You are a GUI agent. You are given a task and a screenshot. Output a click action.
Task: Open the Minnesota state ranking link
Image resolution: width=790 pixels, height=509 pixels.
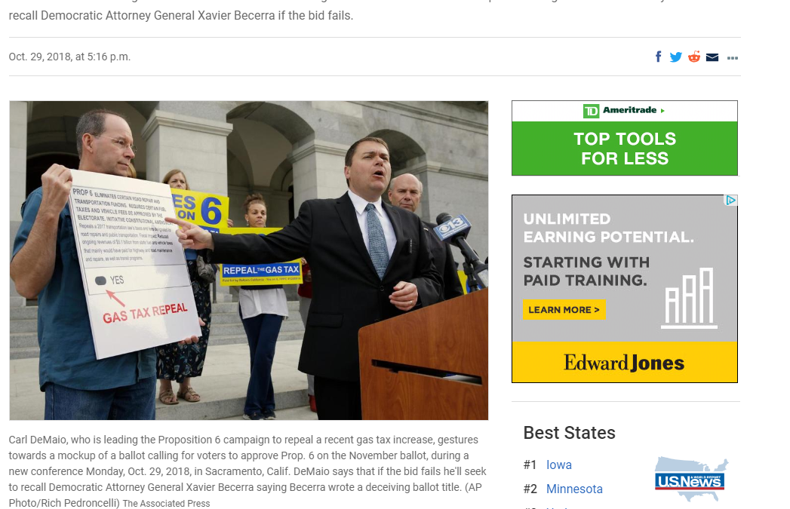point(573,489)
